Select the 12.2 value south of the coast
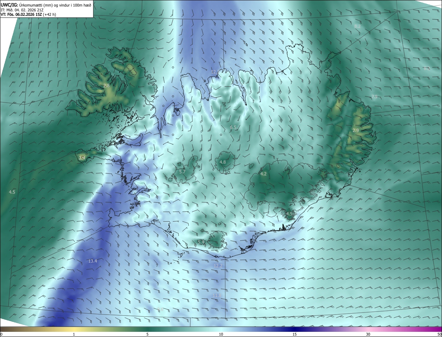 click(218, 266)
